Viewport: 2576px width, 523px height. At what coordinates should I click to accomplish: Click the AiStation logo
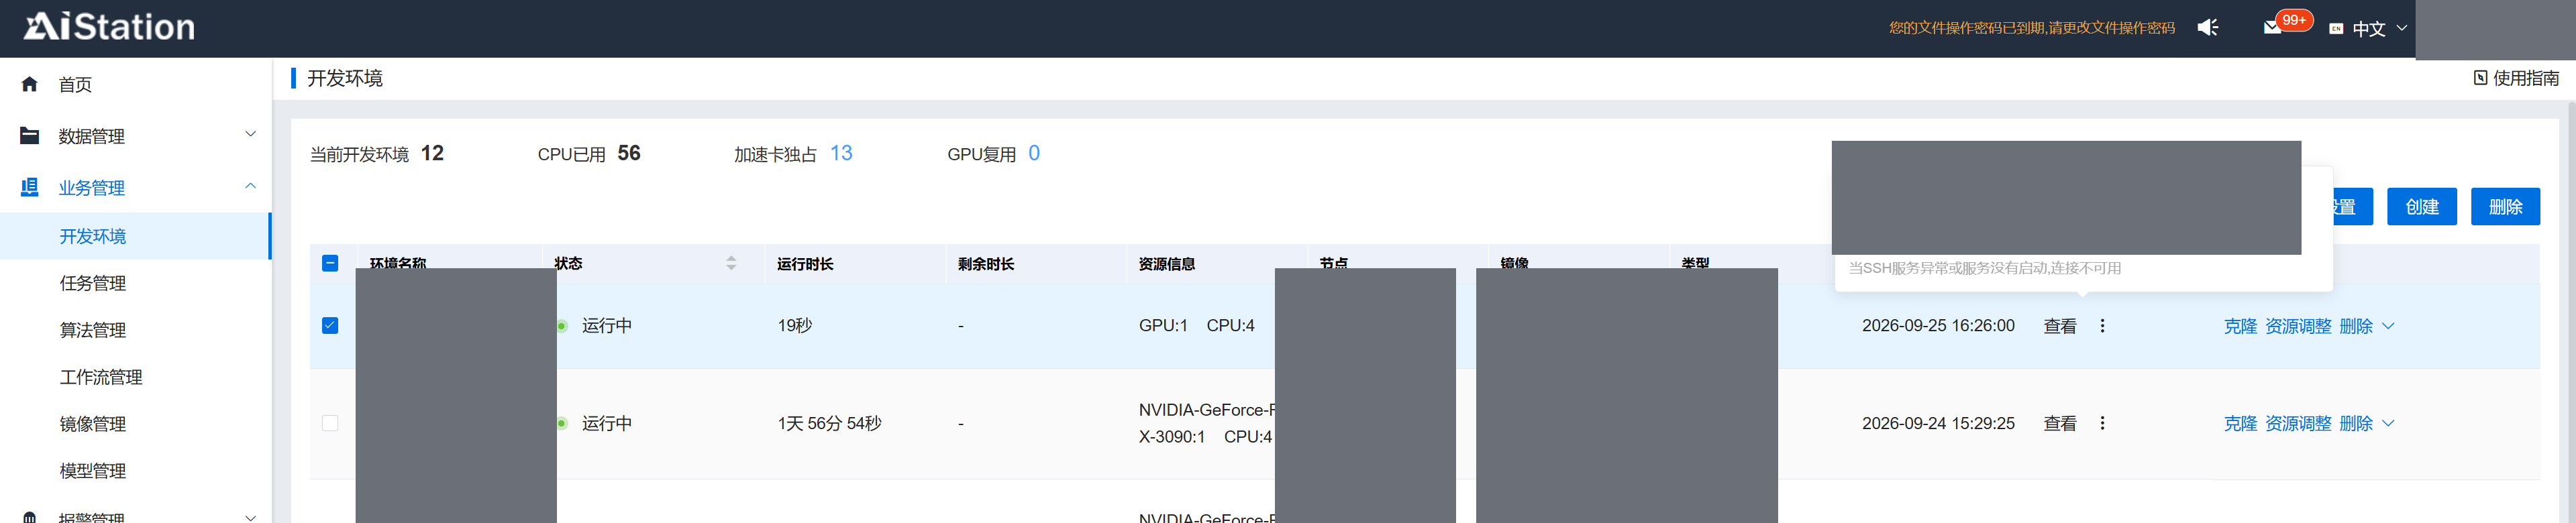coord(109,27)
